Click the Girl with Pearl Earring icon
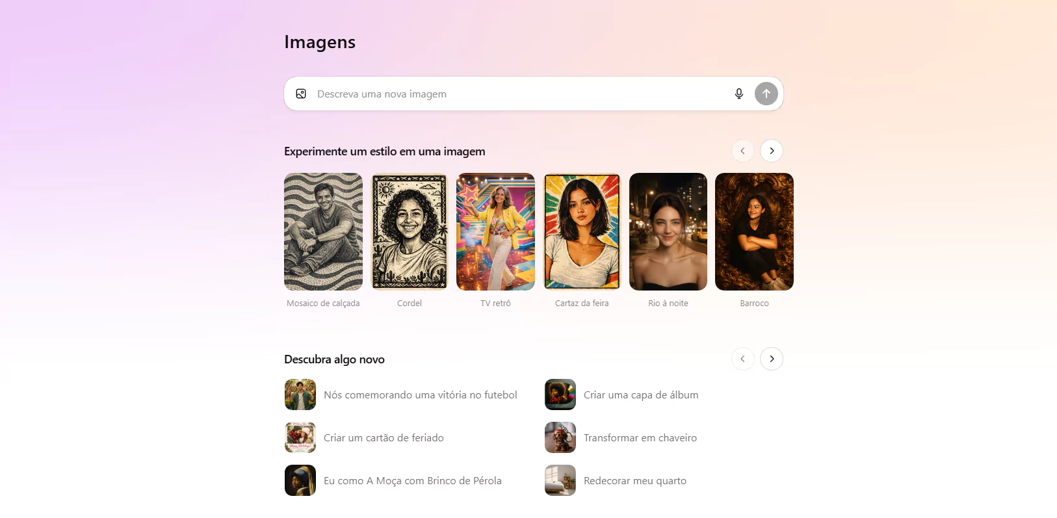Viewport: 1057px width, 518px height. tap(300, 480)
